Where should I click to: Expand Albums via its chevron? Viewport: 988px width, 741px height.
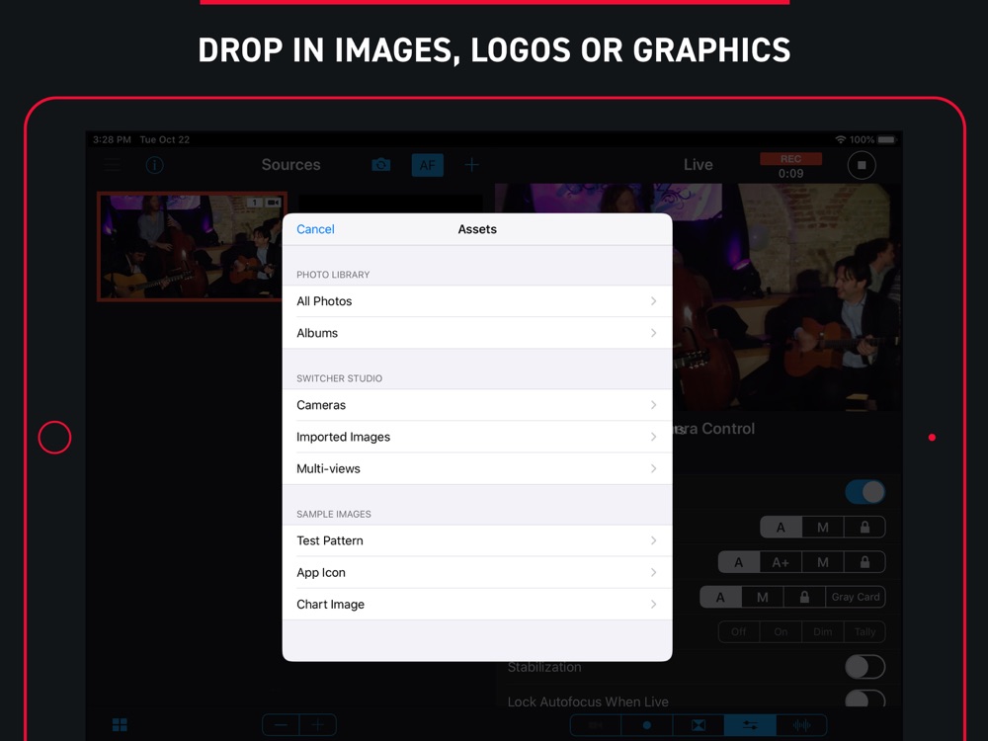click(x=653, y=333)
